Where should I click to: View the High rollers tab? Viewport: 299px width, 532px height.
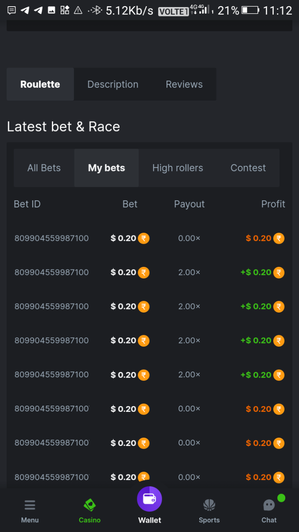pos(178,168)
